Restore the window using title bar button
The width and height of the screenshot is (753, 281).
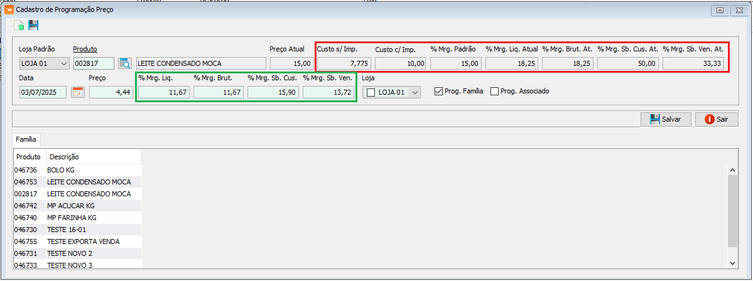coord(720,9)
